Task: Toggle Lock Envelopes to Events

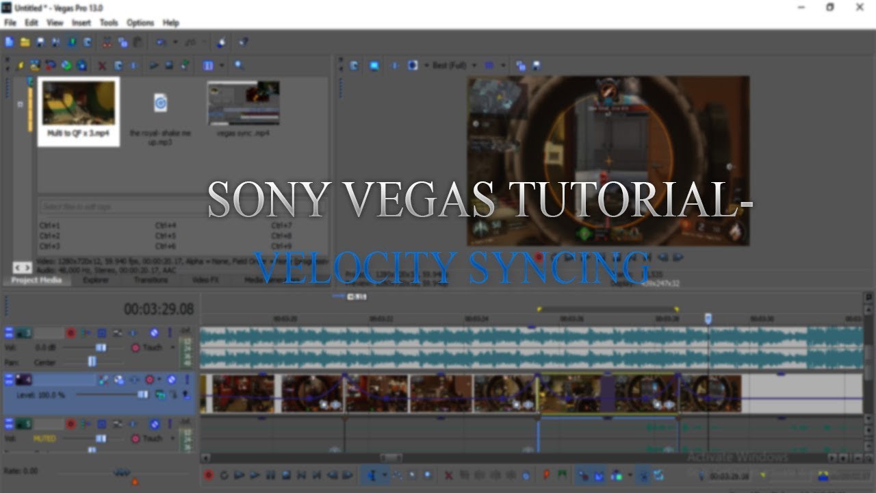Action: point(644,475)
